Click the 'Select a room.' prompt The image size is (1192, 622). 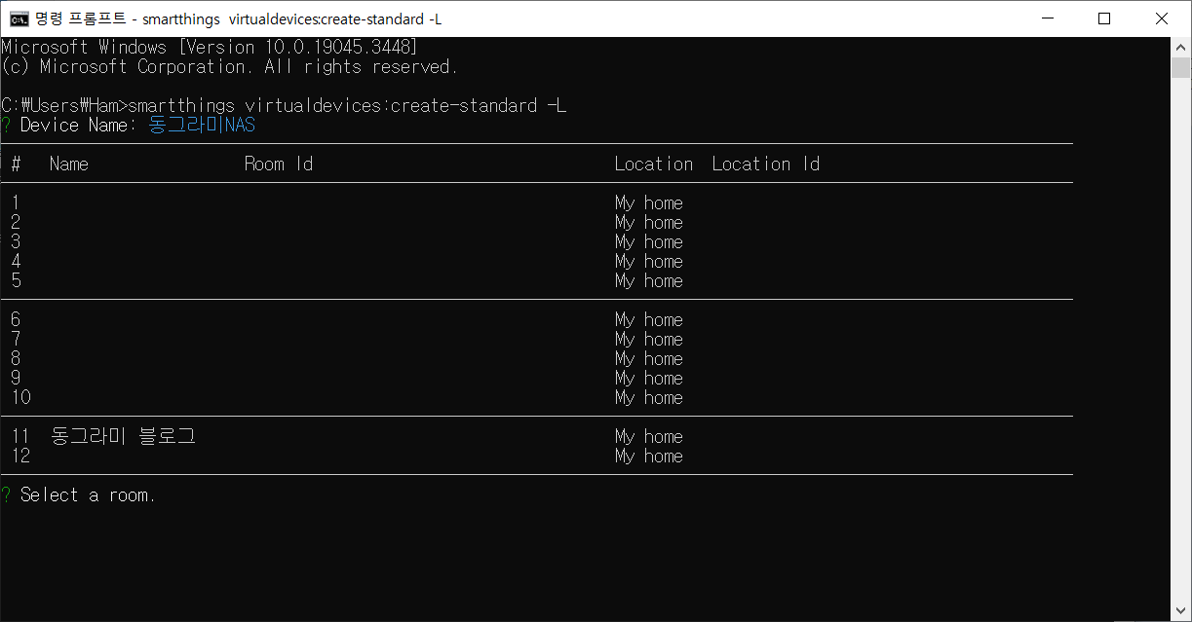88,494
